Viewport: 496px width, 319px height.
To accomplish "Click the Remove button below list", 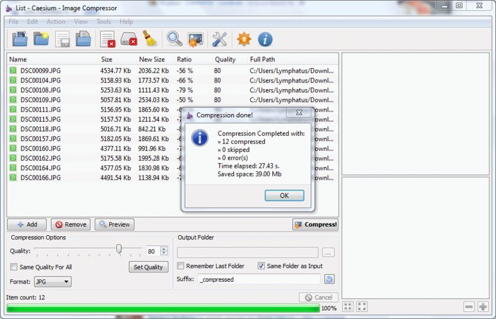I will pyautogui.click(x=70, y=224).
